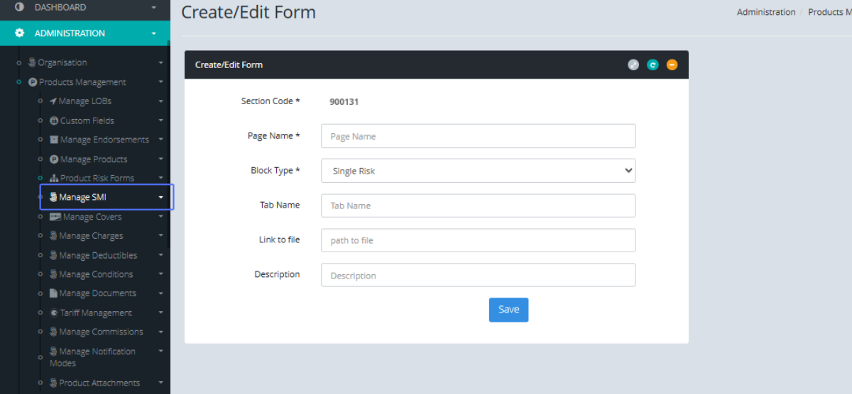This screenshot has width=852, height=394.
Task: Click the grey expand panel icon
Action: tap(633, 64)
